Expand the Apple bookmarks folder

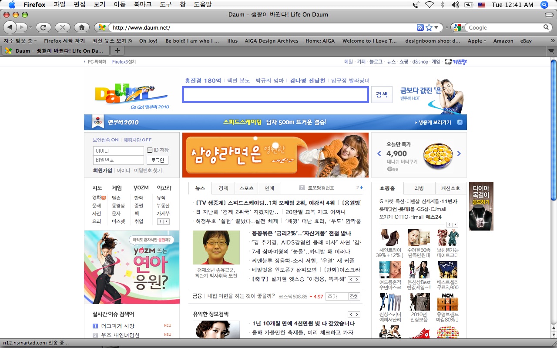coord(477,41)
